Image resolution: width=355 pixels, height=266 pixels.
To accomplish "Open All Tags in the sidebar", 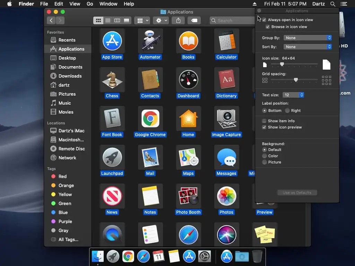I will [x=68, y=240].
